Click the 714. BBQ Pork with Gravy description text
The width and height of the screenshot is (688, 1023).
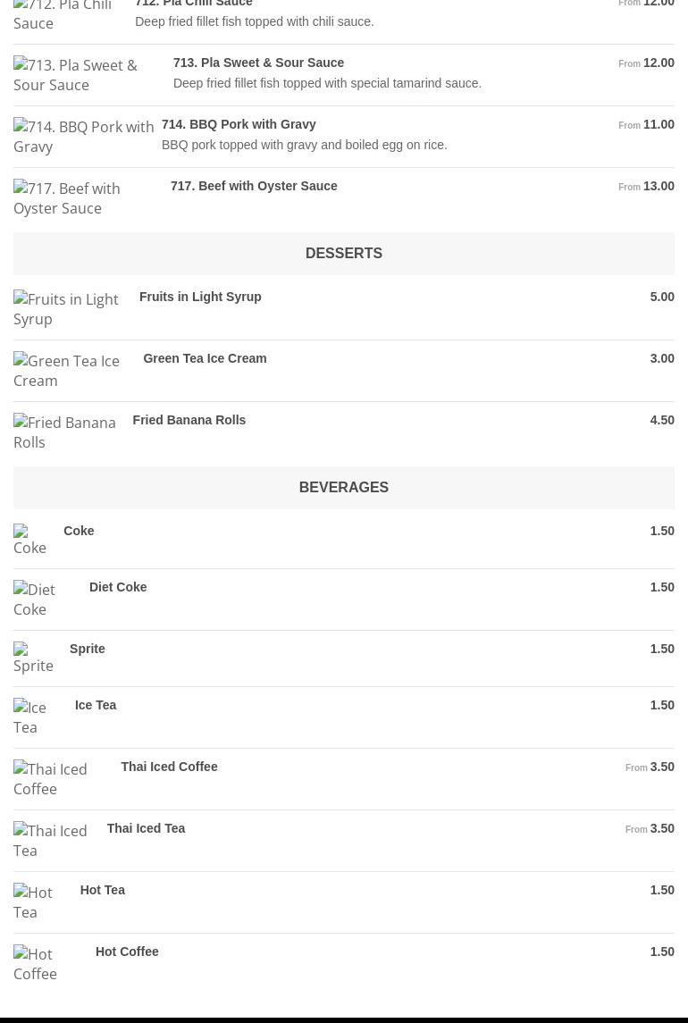pyautogui.click(x=305, y=145)
